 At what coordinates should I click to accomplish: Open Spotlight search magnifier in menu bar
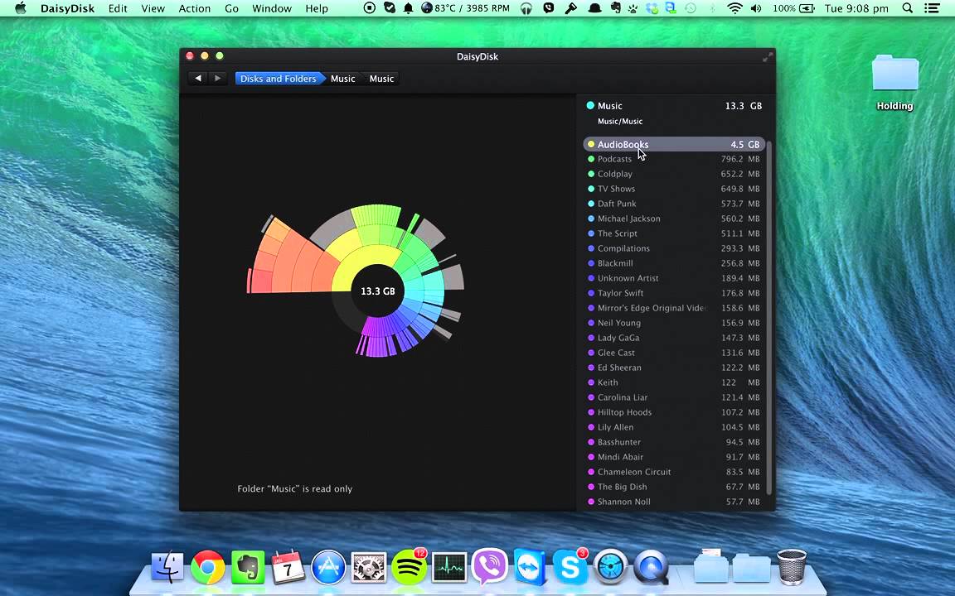tap(908, 8)
